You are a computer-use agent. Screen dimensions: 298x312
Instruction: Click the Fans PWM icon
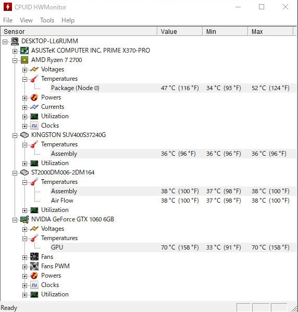(34, 266)
